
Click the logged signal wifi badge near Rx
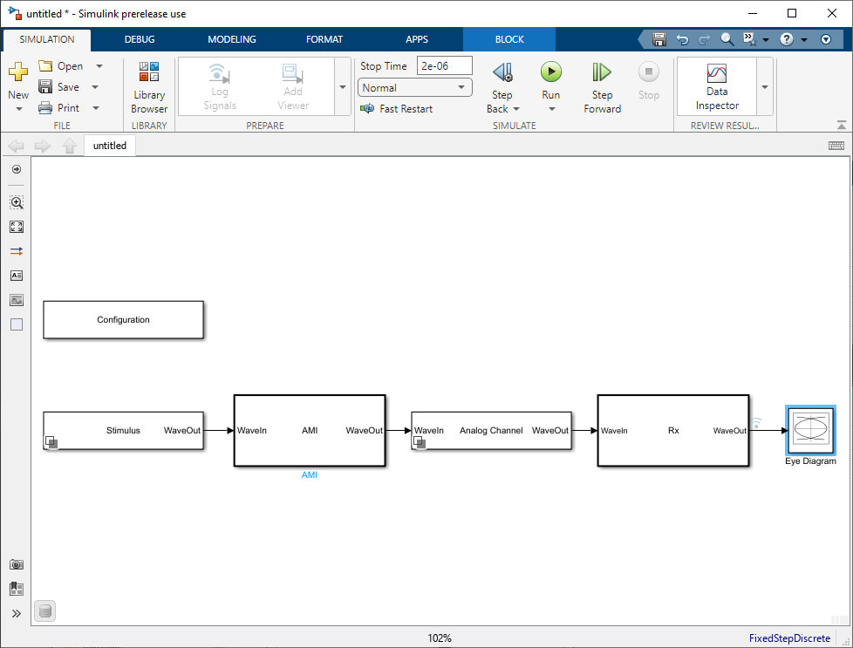tap(756, 422)
